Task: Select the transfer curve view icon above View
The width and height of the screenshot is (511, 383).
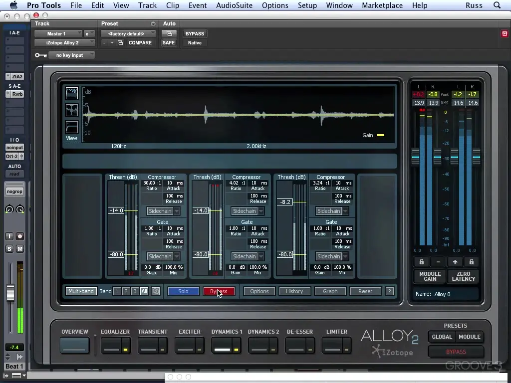Action: point(72,127)
